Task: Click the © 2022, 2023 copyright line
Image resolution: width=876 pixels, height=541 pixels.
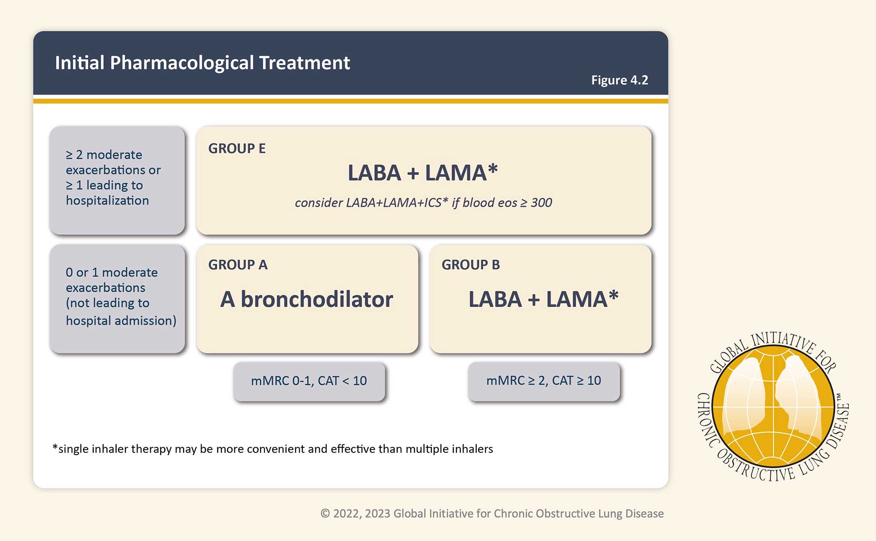Action: [x=492, y=513]
